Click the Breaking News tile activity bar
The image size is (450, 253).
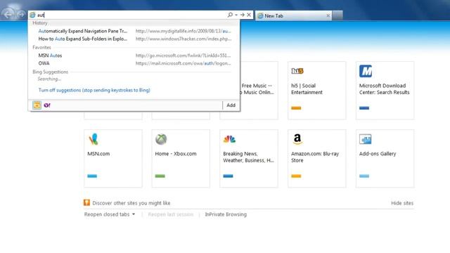(228, 176)
